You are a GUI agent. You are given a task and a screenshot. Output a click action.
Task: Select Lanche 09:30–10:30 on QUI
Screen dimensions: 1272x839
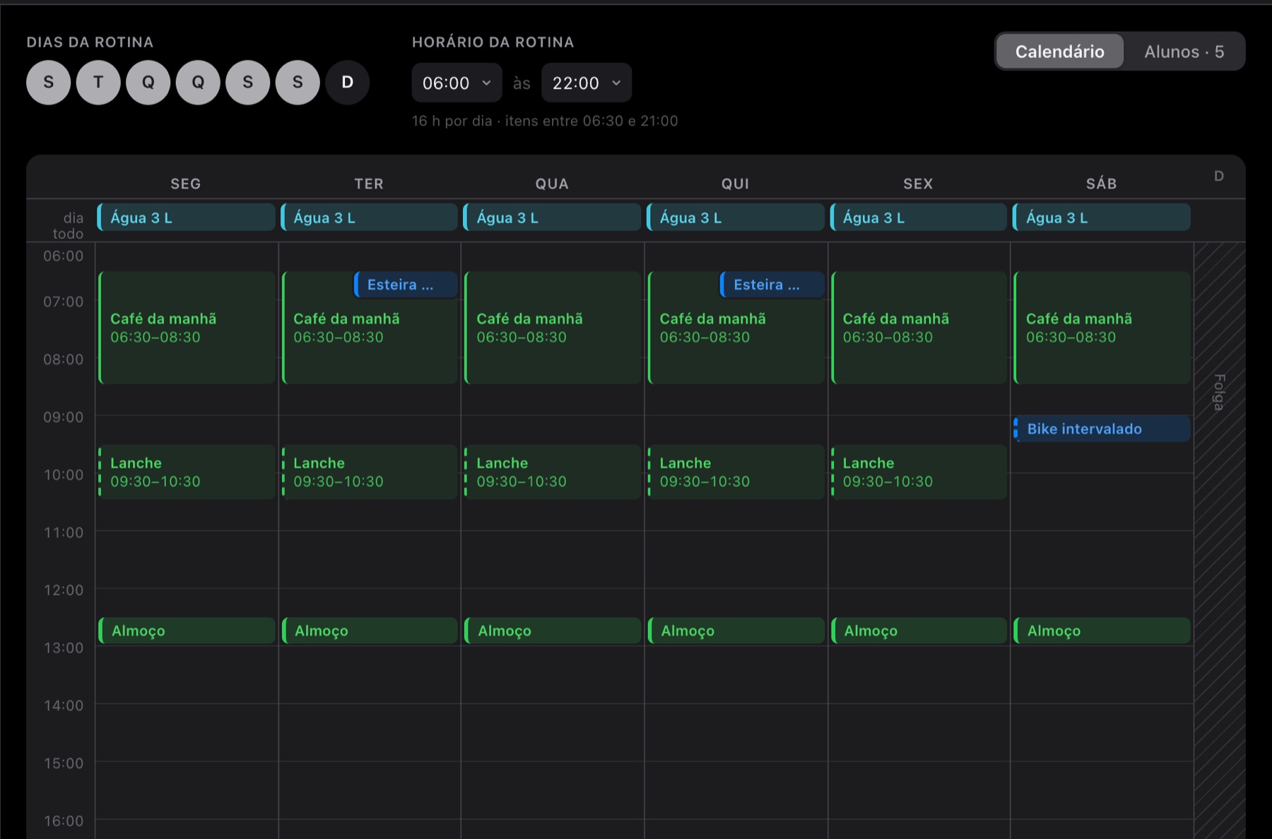735,472
